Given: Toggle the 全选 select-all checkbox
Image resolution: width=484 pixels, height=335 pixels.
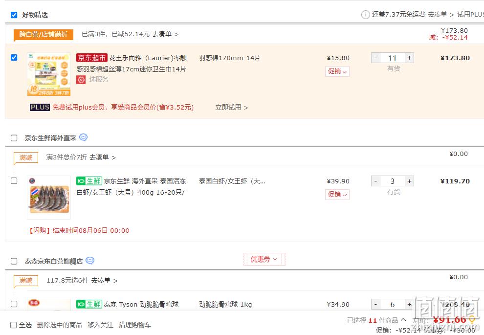Looking at the screenshot, I should coord(13,325).
